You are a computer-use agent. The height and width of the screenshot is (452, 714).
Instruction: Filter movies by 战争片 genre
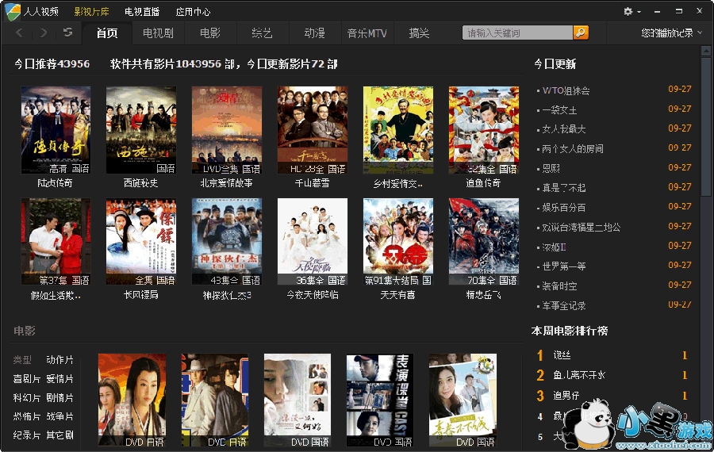click(59, 416)
